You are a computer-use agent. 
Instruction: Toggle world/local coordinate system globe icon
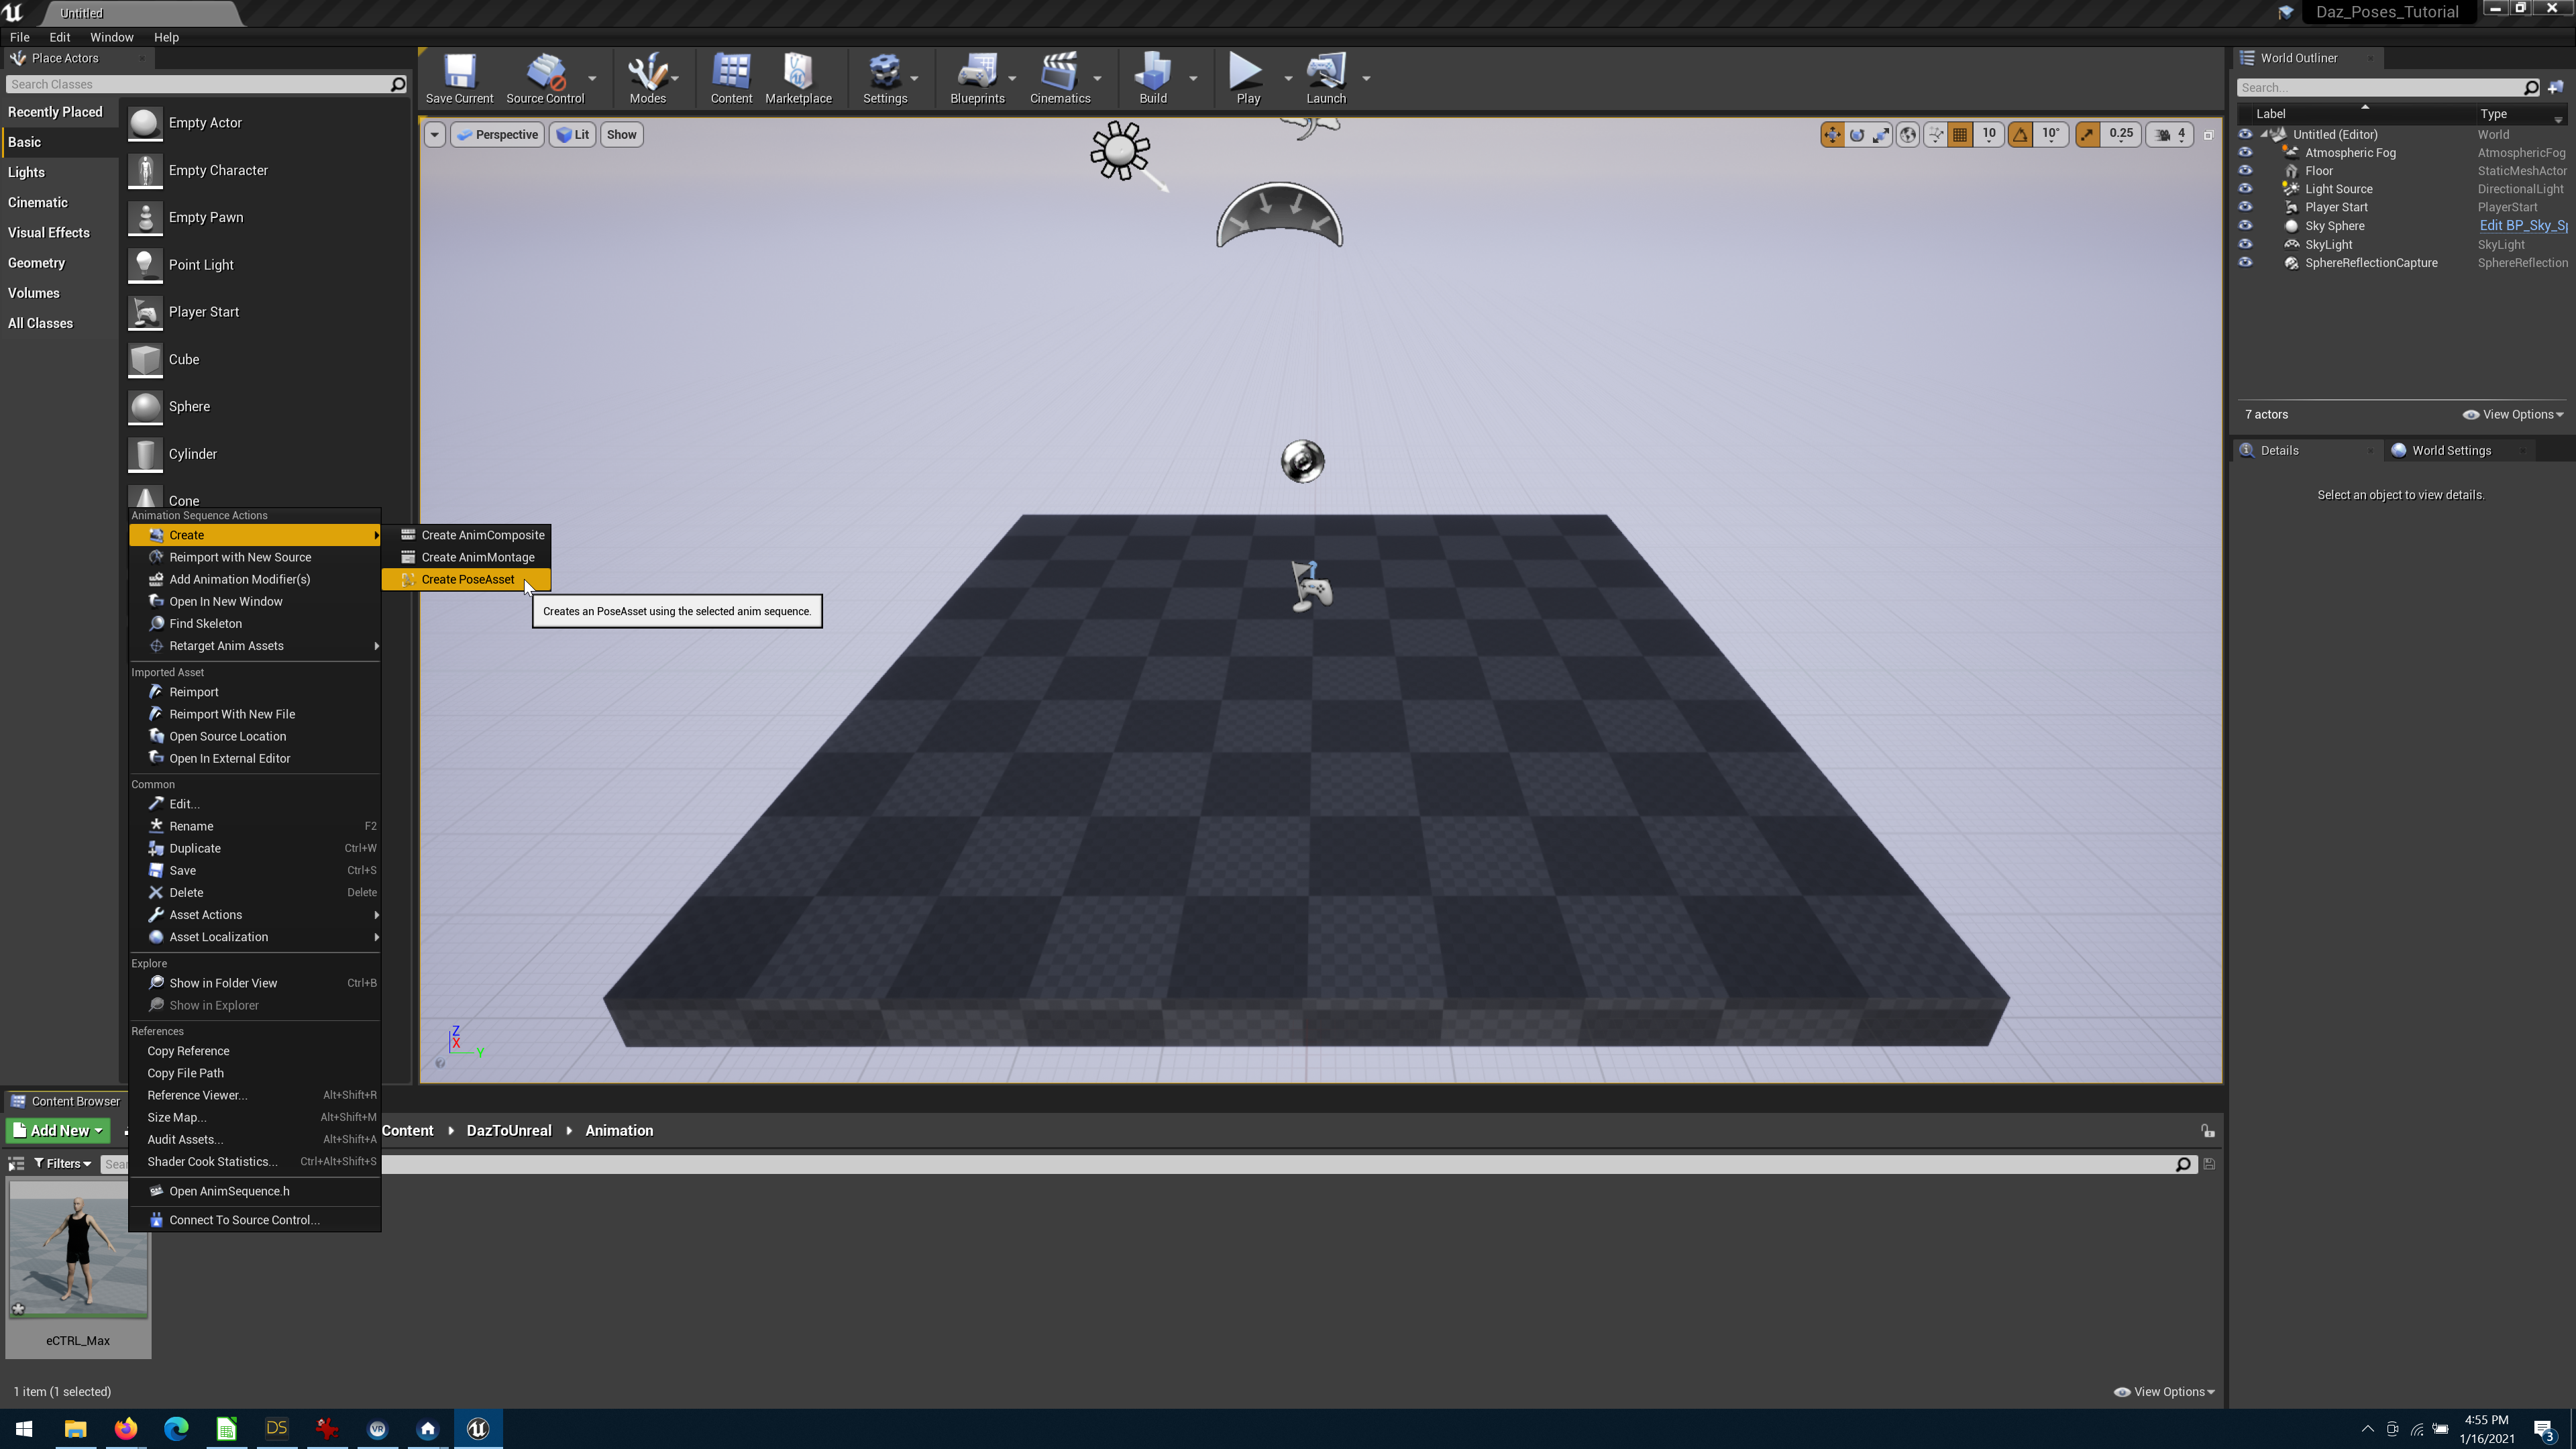point(1908,134)
